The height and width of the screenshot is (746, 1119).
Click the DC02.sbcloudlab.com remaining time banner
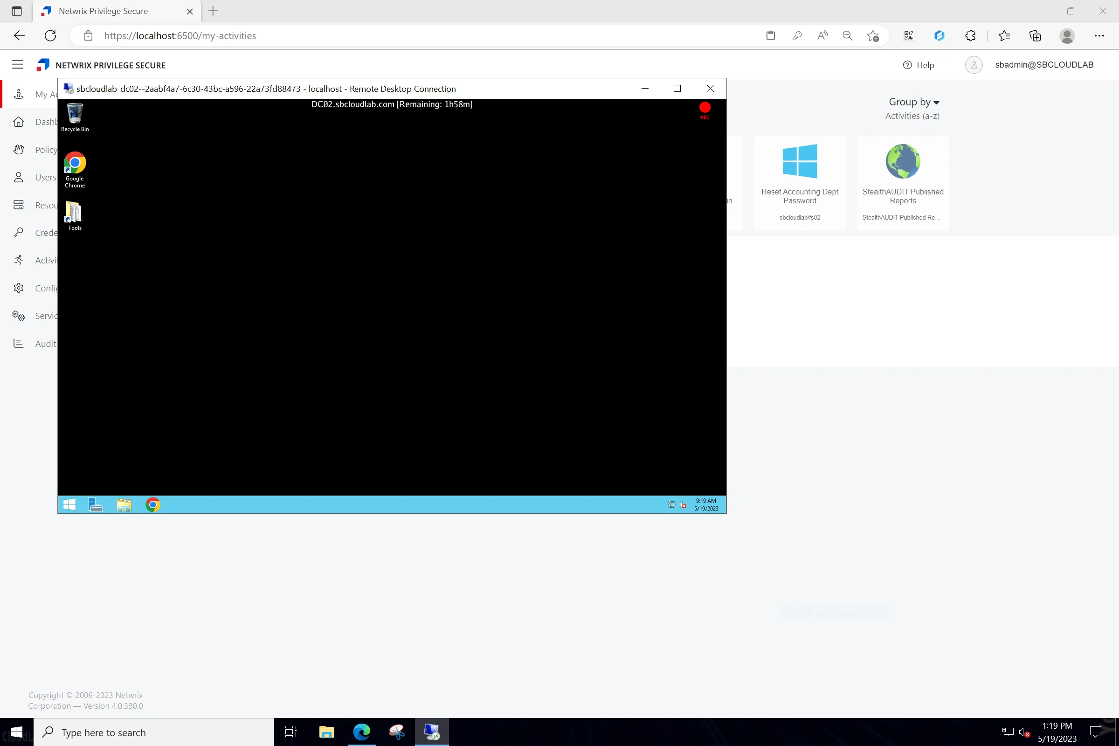pyautogui.click(x=392, y=104)
